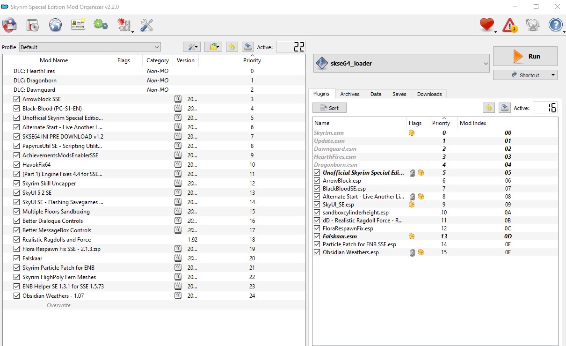Switch to the Archives tab
Image resolution: width=566 pixels, height=346 pixels.
point(350,94)
